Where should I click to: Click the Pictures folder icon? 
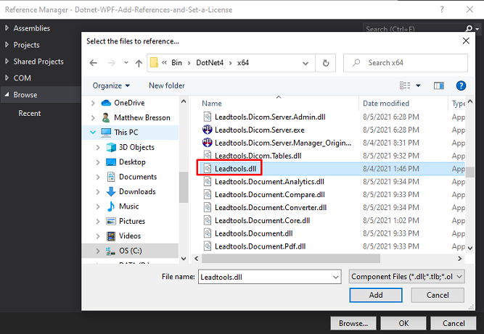tap(111, 221)
